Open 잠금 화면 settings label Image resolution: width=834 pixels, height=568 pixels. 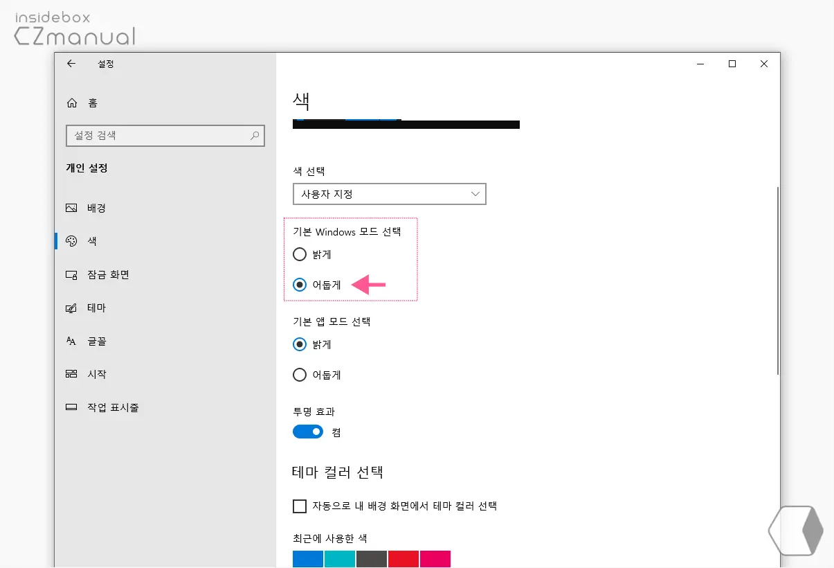(108, 275)
